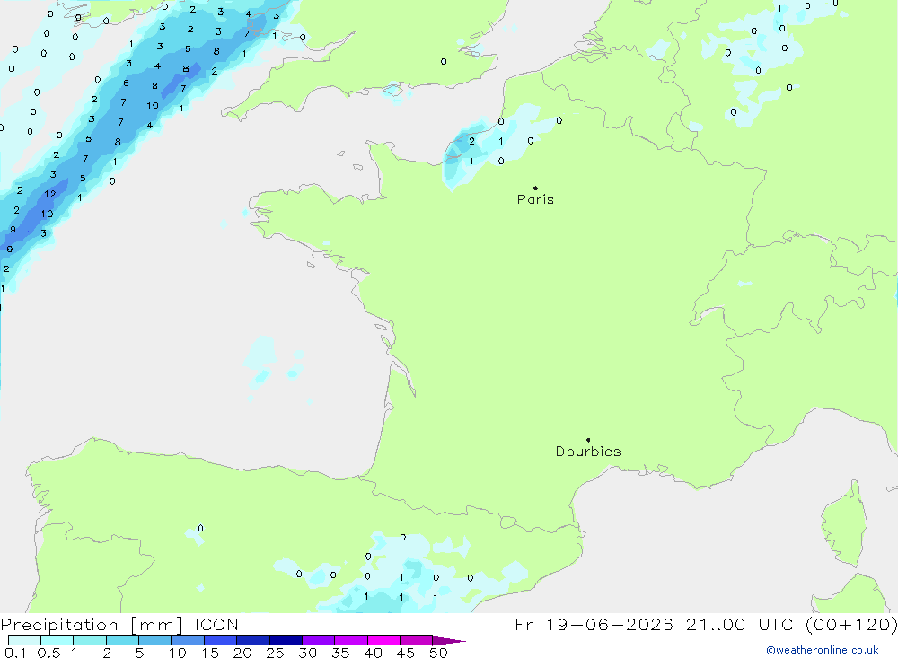898x658 pixels.
Task: Click the 'Precipitation [mm] ICON' title text
Action: click(119, 625)
